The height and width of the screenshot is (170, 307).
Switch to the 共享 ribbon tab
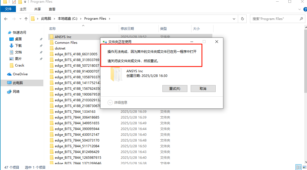click(37, 9)
